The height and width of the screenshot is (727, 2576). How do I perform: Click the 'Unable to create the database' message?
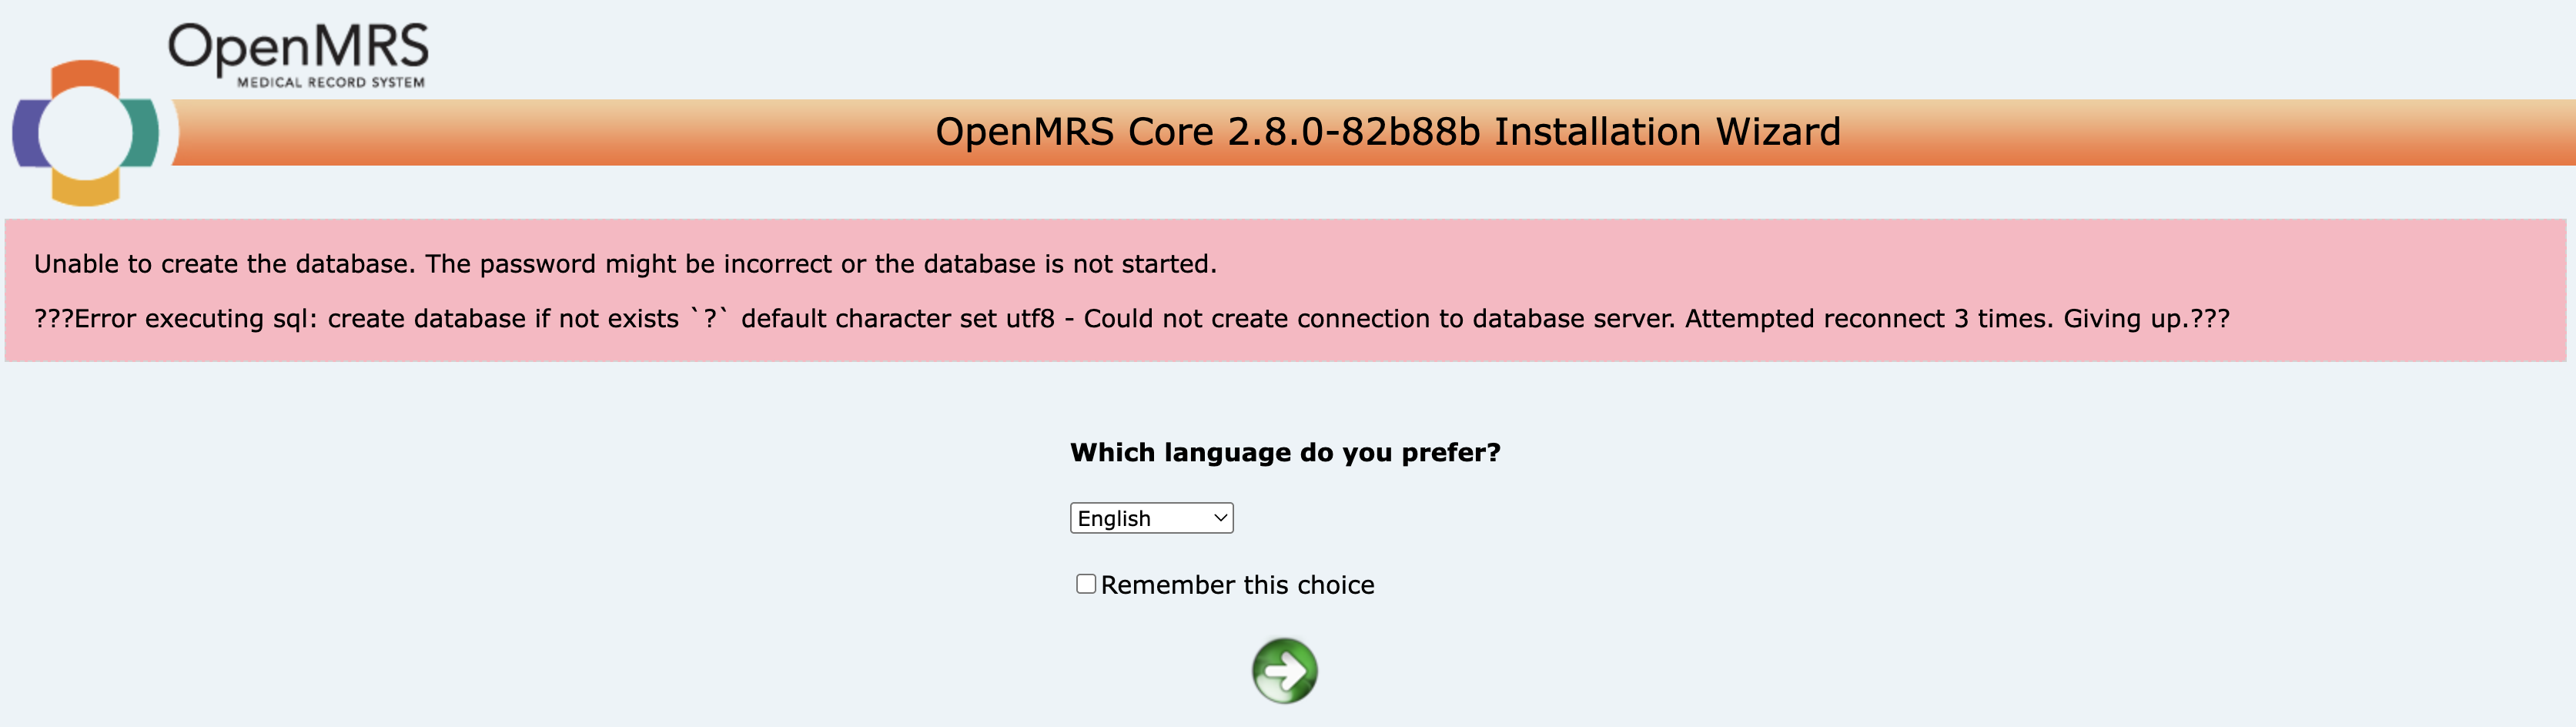coord(625,264)
